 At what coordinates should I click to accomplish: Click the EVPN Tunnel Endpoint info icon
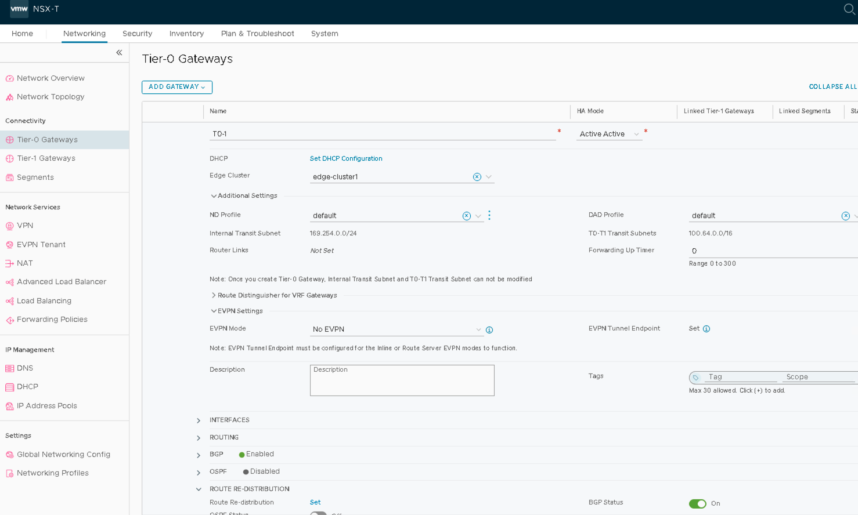click(x=706, y=329)
